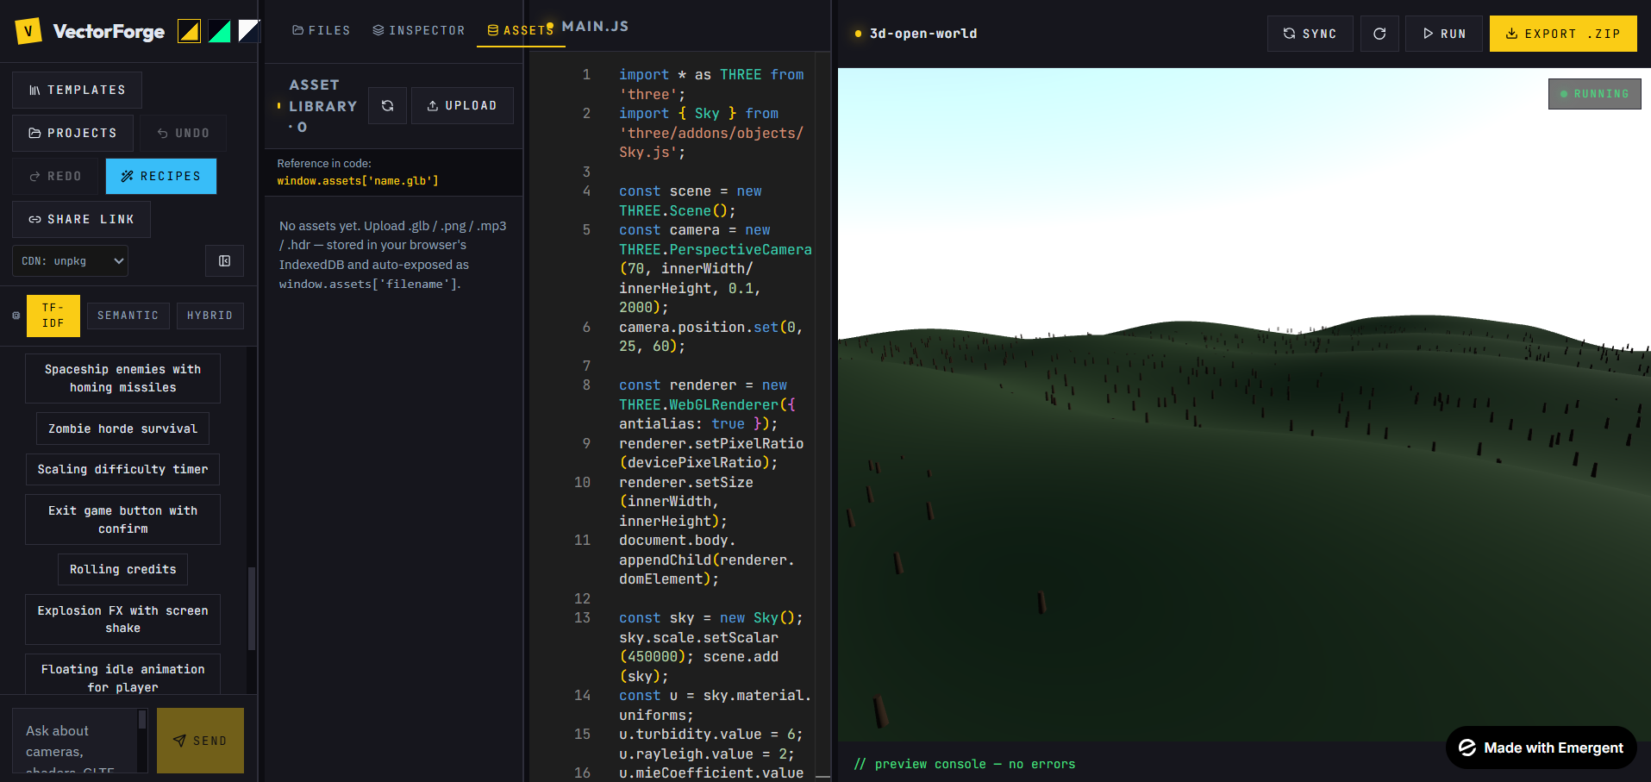Click the recipe list scrollbar
The width and height of the screenshot is (1651, 782).
tap(252, 608)
